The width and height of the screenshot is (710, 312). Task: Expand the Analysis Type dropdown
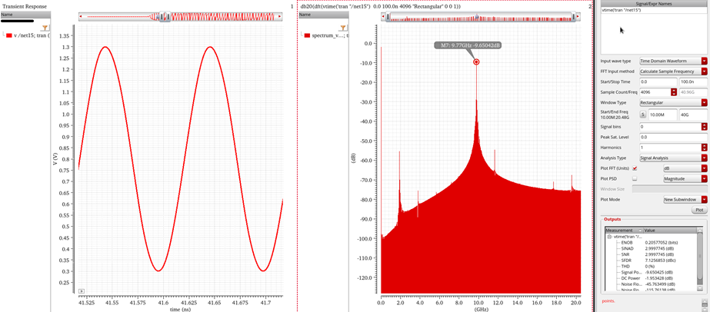[704, 158]
